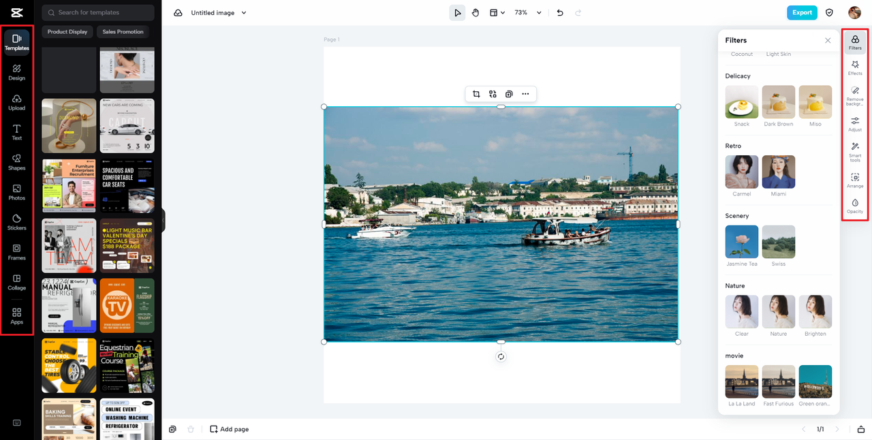Apply the Miso filter
The height and width of the screenshot is (440, 872).
point(815,102)
